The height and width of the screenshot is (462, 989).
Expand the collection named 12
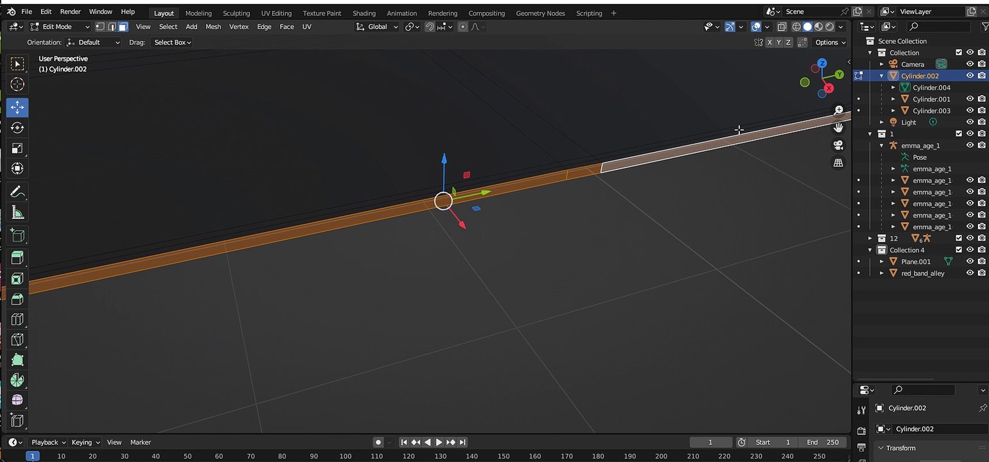[x=870, y=238]
